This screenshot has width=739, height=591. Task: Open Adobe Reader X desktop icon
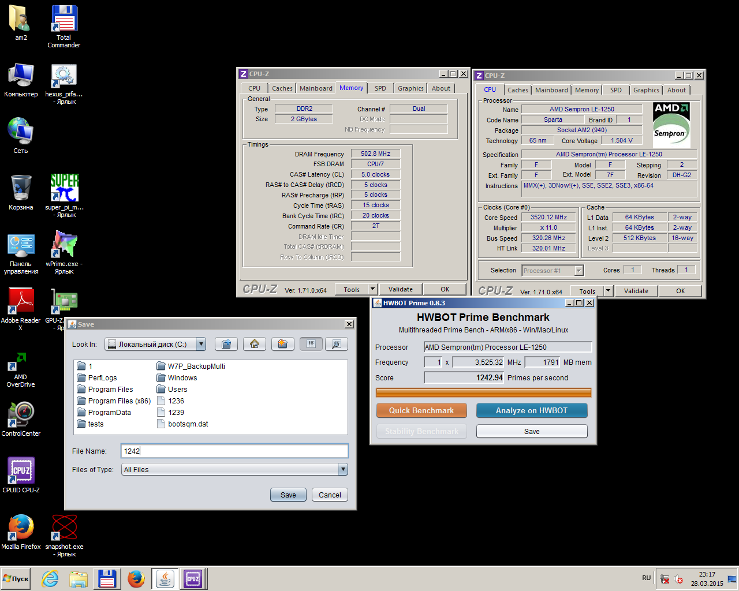[x=21, y=309]
